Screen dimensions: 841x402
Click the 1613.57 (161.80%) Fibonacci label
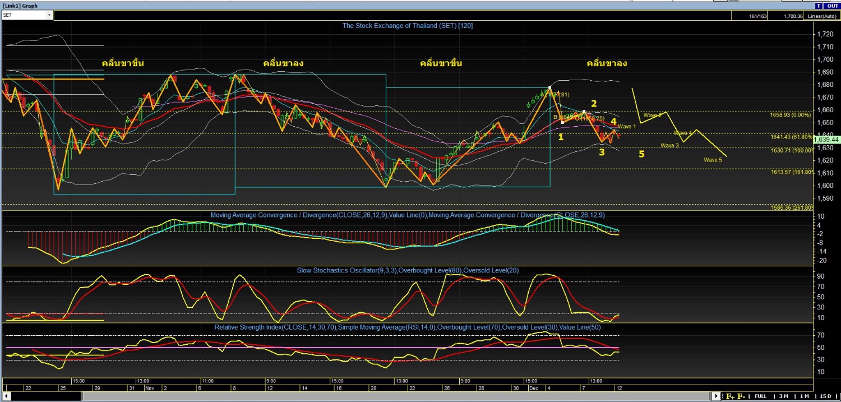792,172
